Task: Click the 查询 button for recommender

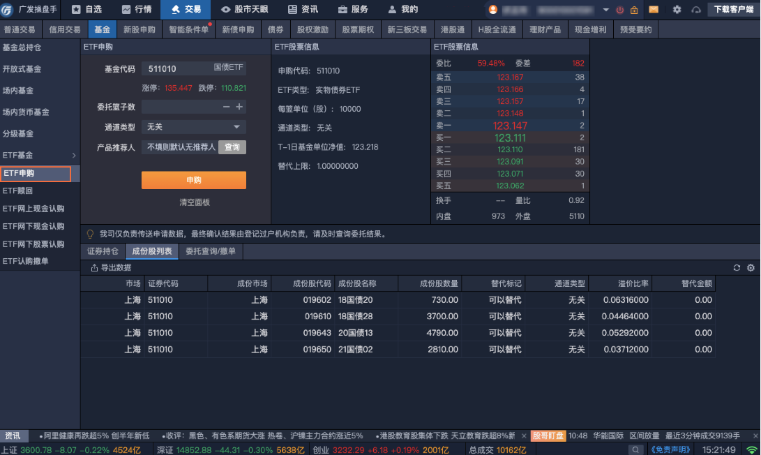Action: (232, 147)
